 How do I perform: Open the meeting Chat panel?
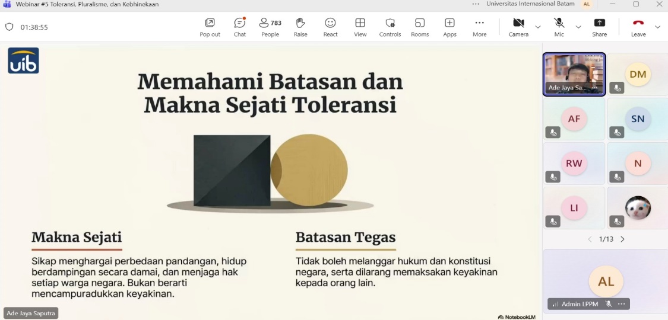pyautogui.click(x=240, y=27)
